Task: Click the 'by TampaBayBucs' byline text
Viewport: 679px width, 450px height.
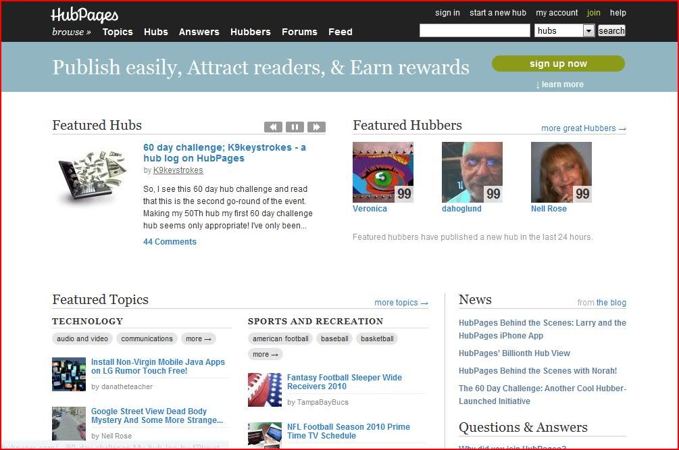Action: coord(318,402)
